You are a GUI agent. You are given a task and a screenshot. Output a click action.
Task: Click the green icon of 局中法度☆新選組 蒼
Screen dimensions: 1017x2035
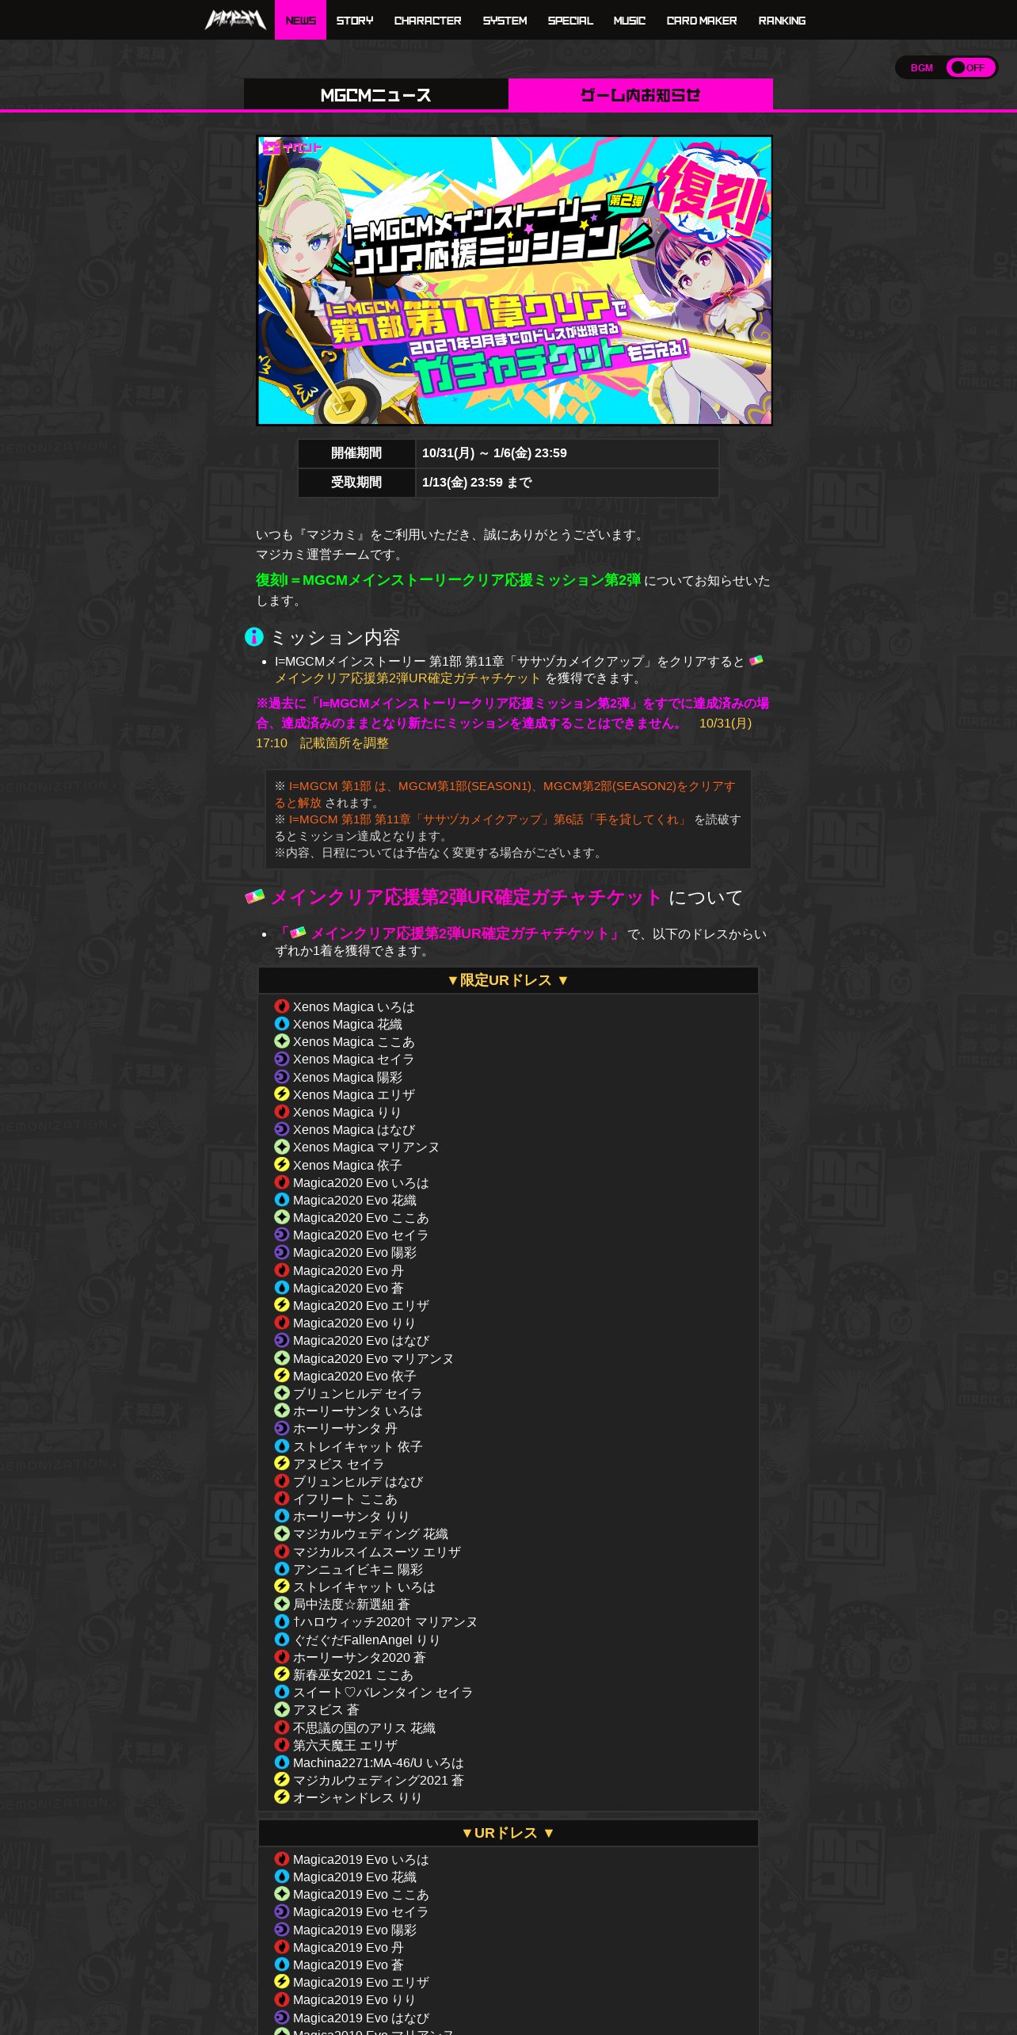(x=281, y=1603)
